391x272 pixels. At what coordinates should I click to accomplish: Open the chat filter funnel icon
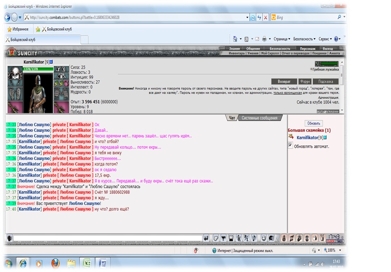[x=223, y=239]
